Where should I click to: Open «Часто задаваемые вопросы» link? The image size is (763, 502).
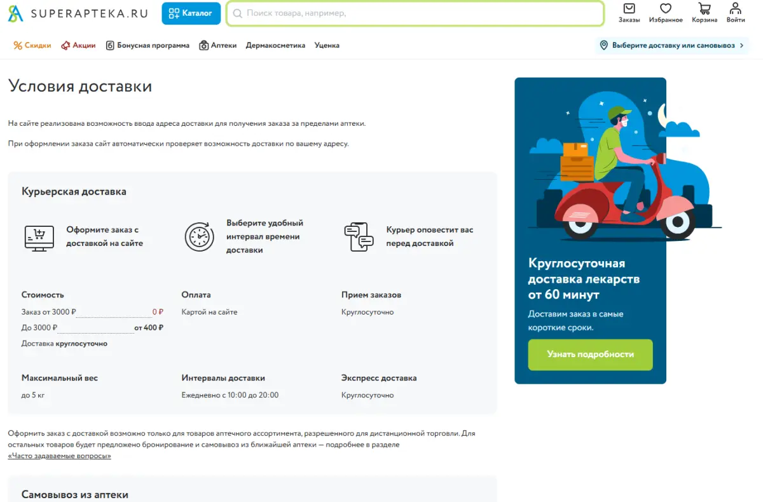59,456
